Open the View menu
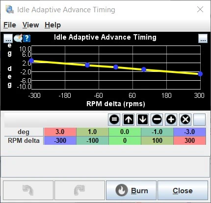 tap(30, 25)
